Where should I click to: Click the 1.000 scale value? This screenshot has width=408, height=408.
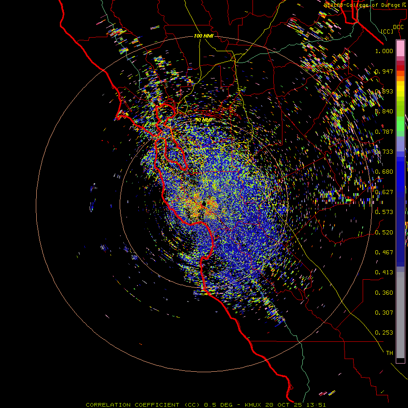tap(384, 51)
